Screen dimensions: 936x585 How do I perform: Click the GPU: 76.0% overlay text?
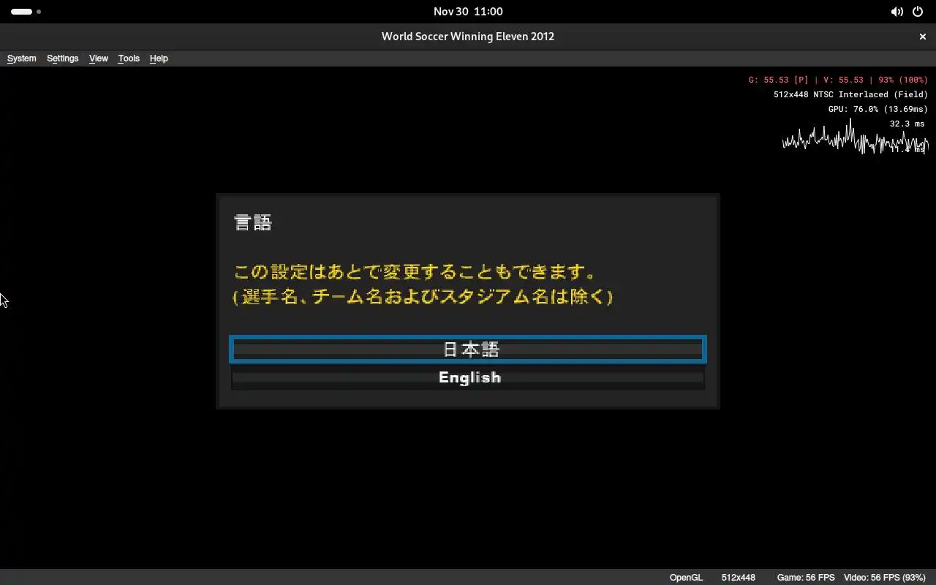[877, 109]
